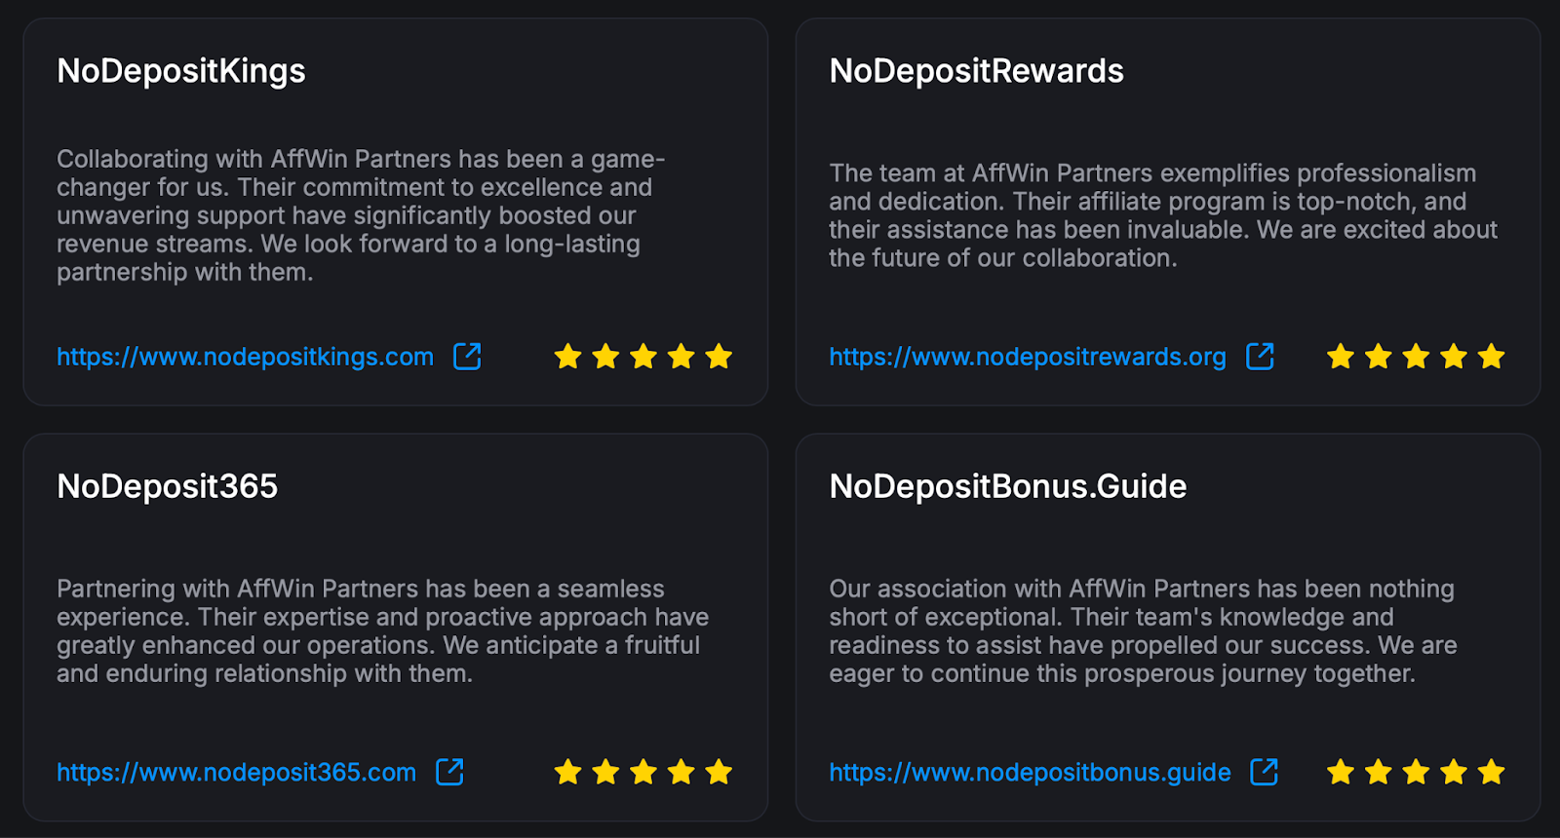Screen dimensions: 1560x838
Task: Click fifth star in NoDepositRewards rating
Action: point(1492,357)
